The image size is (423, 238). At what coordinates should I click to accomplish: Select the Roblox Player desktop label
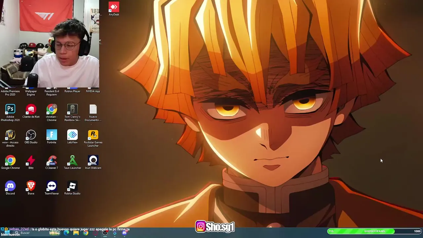point(72,91)
